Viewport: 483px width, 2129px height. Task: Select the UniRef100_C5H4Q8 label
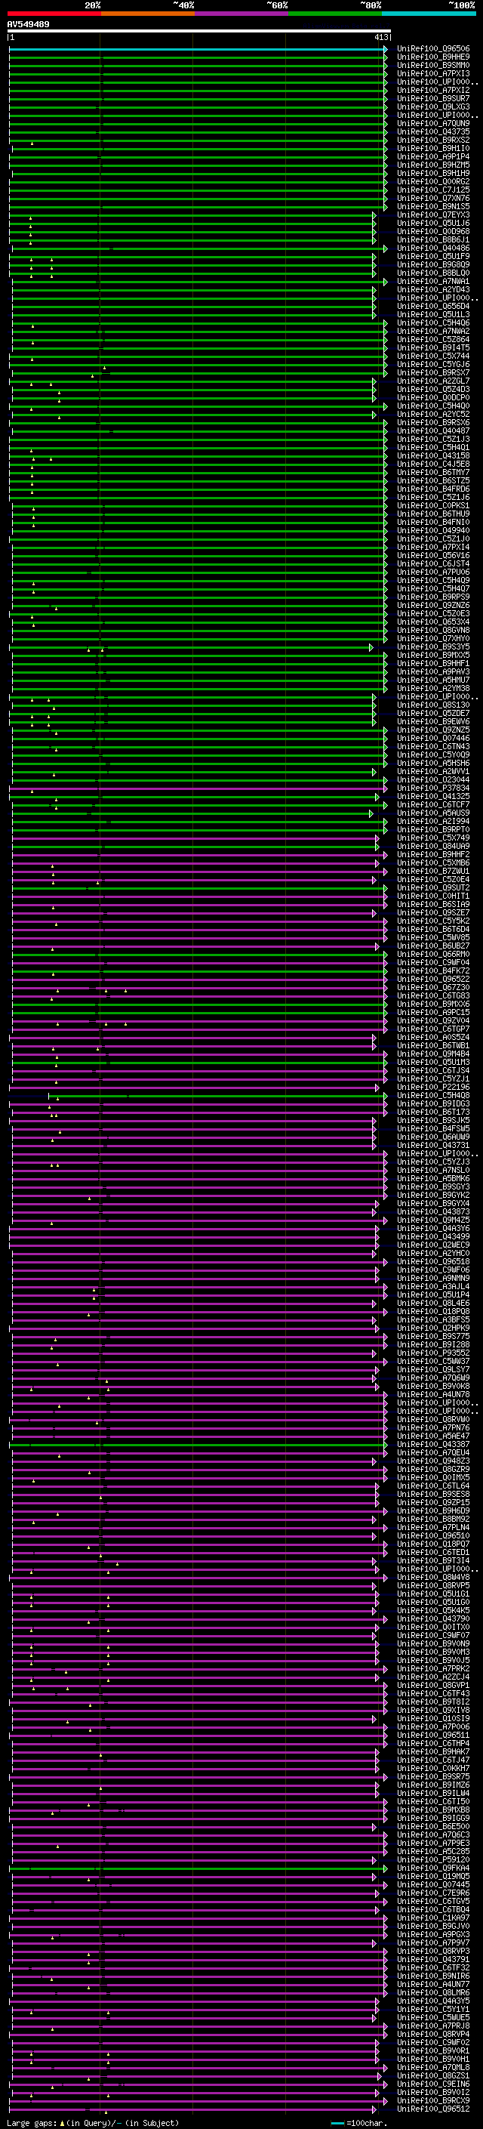pyautogui.click(x=433, y=1096)
